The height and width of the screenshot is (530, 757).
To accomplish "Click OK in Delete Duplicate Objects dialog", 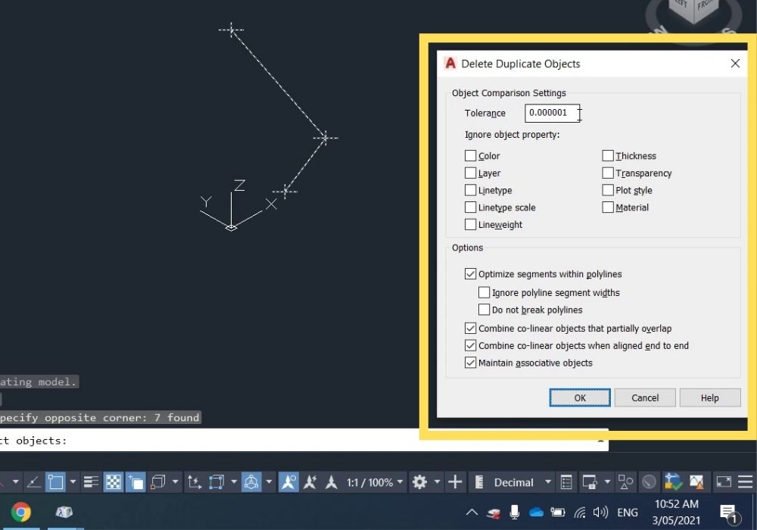I will click(x=580, y=397).
